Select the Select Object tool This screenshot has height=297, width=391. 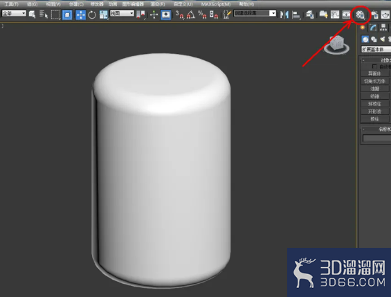tap(32, 15)
